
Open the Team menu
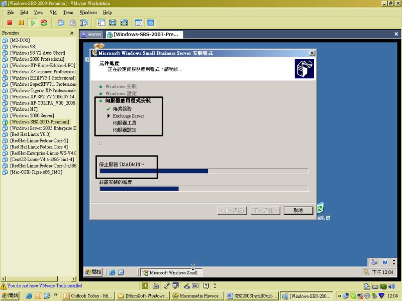(x=68, y=13)
